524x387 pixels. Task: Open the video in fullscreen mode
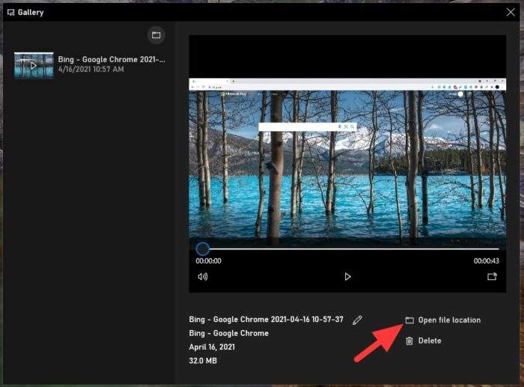tap(492, 276)
